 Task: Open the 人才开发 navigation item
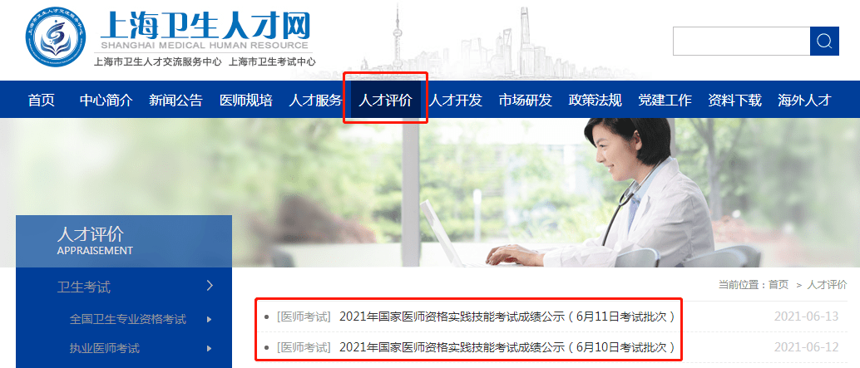[x=455, y=101]
